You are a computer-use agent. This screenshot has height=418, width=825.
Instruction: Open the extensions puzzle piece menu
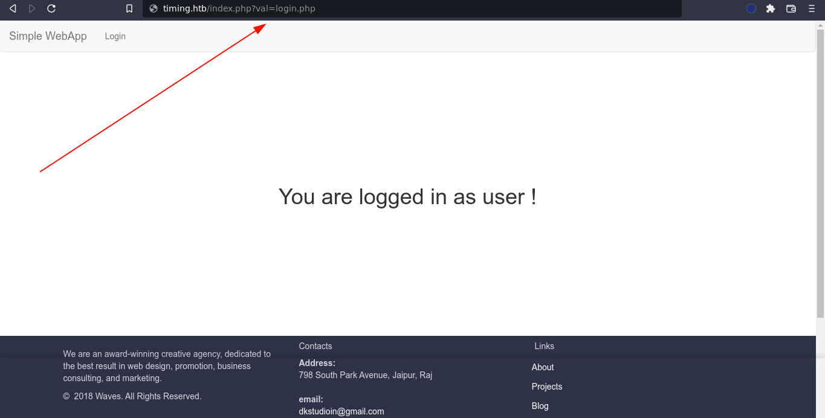coord(771,8)
